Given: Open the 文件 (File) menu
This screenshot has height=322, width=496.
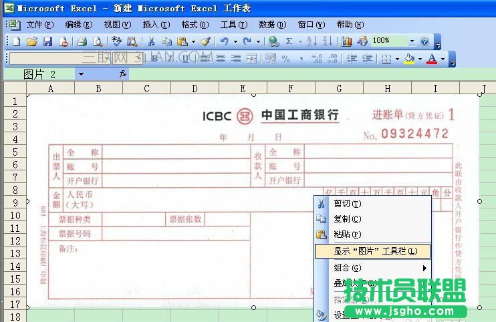Looking at the screenshot, I should (40, 25).
